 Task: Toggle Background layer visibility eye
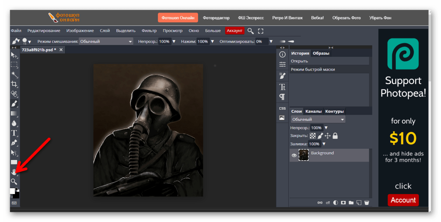294,155
